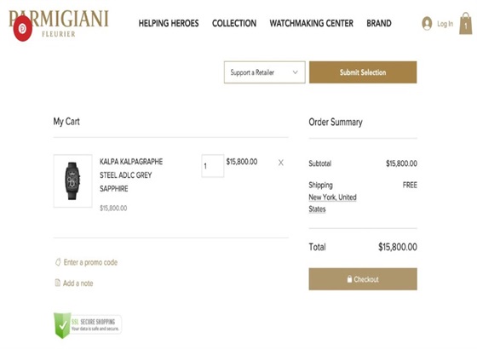Open the Helping Heroes menu

coord(169,24)
